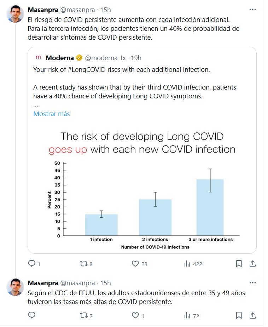This screenshot has height=327, width=268.
Task: Retweet the second tweet with 2 reposts
Action: pos(83,315)
